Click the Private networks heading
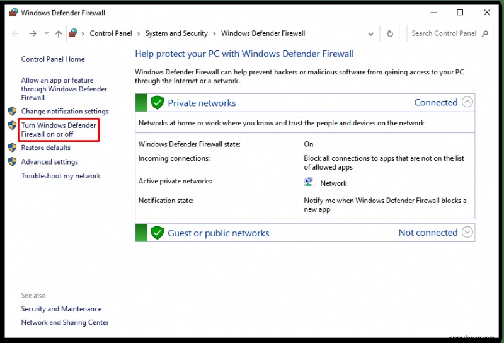This screenshot has height=343, width=504. pyautogui.click(x=202, y=103)
